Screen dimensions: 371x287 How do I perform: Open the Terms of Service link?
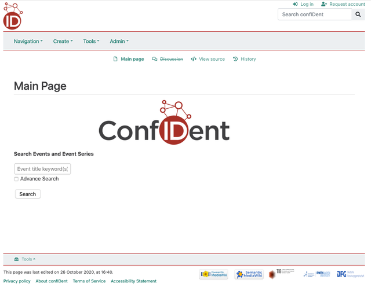pos(89,281)
